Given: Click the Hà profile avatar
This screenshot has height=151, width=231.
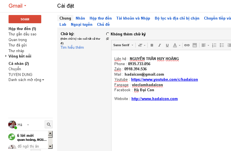Looking at the screenshot, I should 12,124.
